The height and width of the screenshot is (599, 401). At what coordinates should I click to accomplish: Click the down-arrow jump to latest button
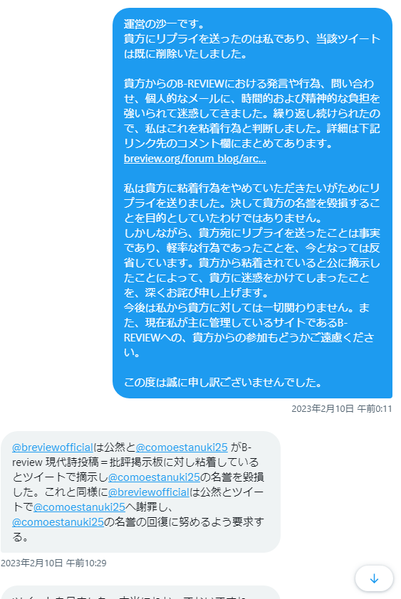tap(374, 578)
